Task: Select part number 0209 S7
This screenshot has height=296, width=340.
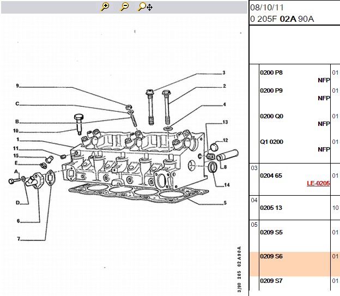Action: pos(271,281)
